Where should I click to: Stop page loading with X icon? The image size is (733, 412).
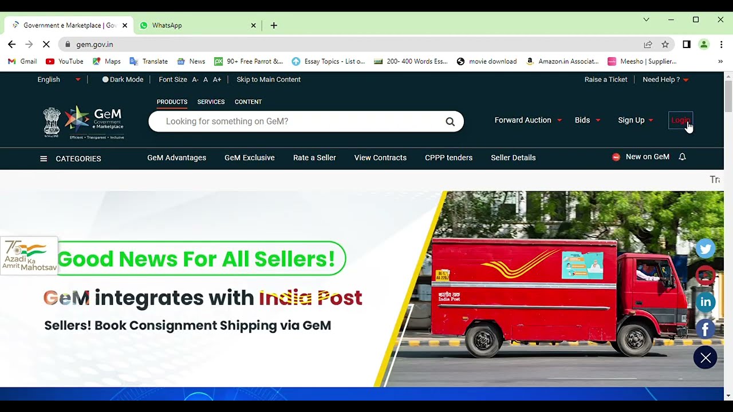click(x=46, y=44)
